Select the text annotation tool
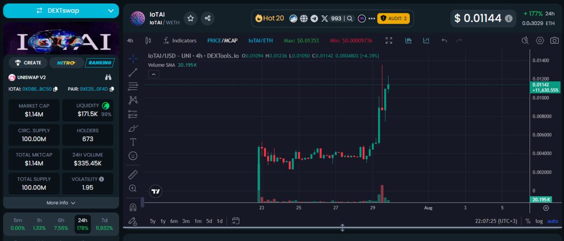Viewport: 564px width, 241px height. point(133,142)
